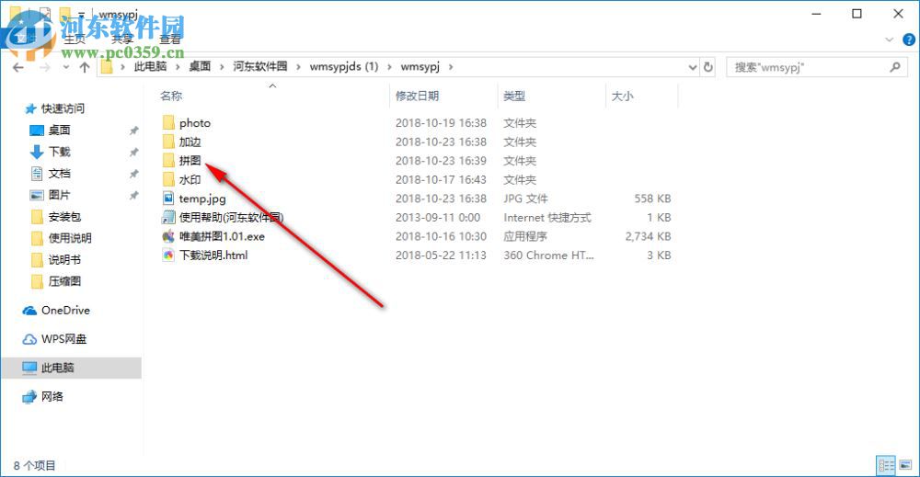Screen dimensions: 920x477
Task: Navigate to wmsypjds (1) in breadcrumb
Action: (x=344, y=67)
